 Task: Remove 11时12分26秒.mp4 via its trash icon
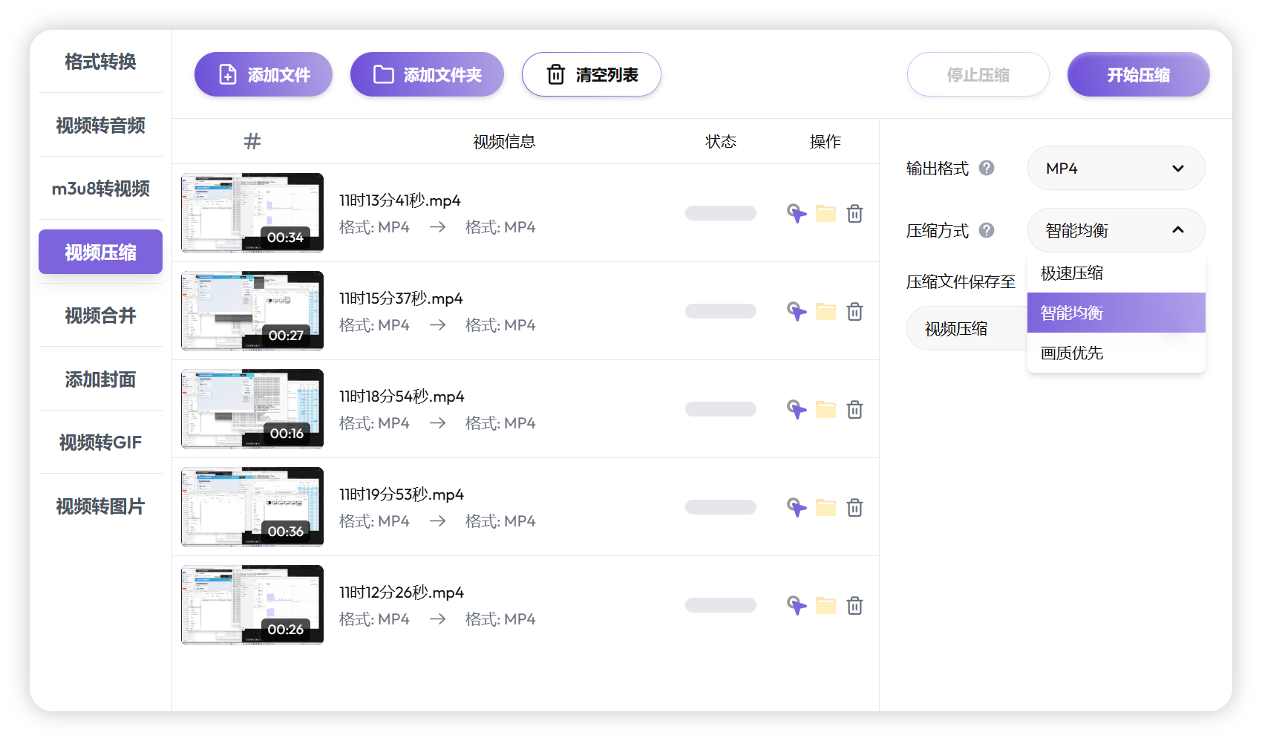(854, 605)
